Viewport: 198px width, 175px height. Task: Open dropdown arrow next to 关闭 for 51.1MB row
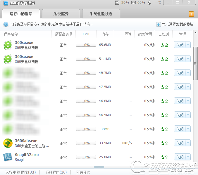point(188,59)
